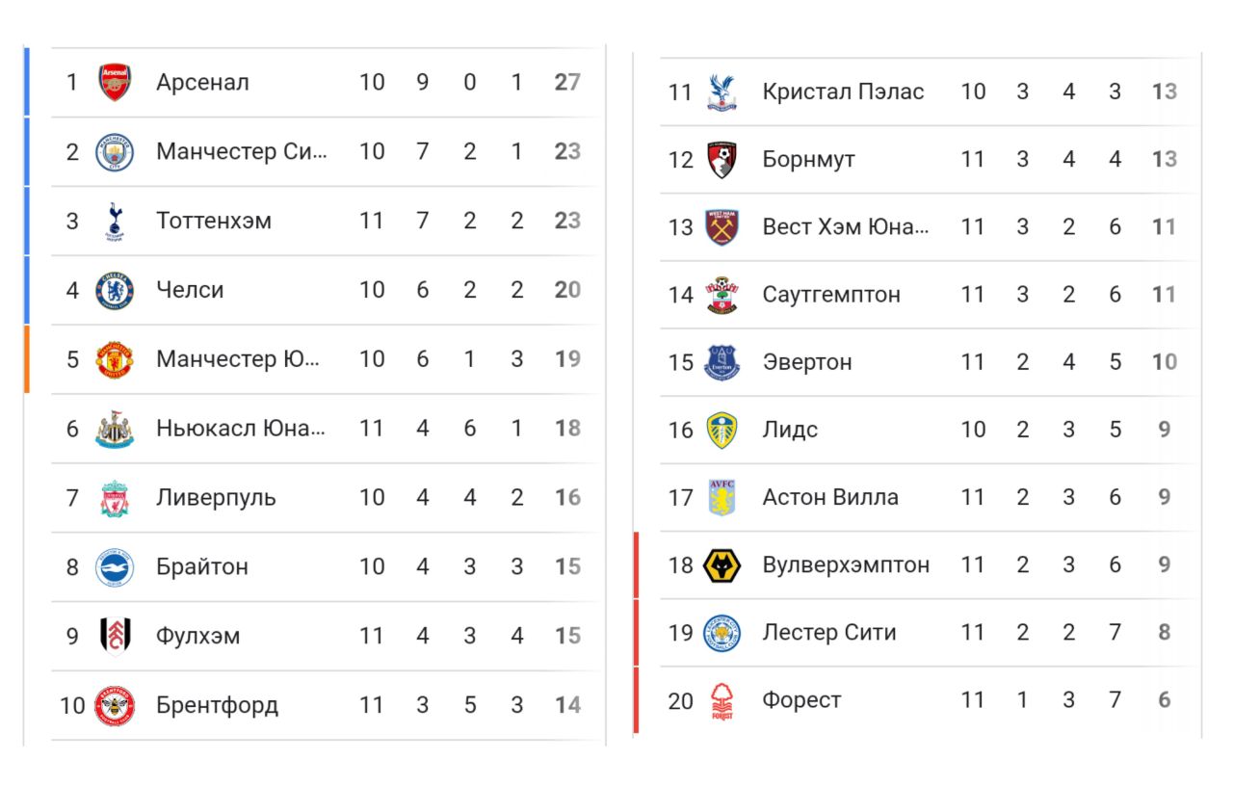Click the Fulham shield crest

tap(115, 636)
